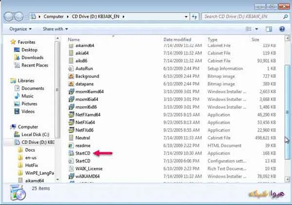Open the Share with menu
This screenshot has width=292, height=205.
55,29
